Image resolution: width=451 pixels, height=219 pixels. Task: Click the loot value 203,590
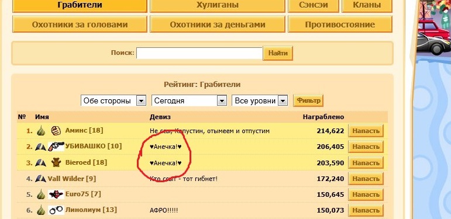pos(330,163)
